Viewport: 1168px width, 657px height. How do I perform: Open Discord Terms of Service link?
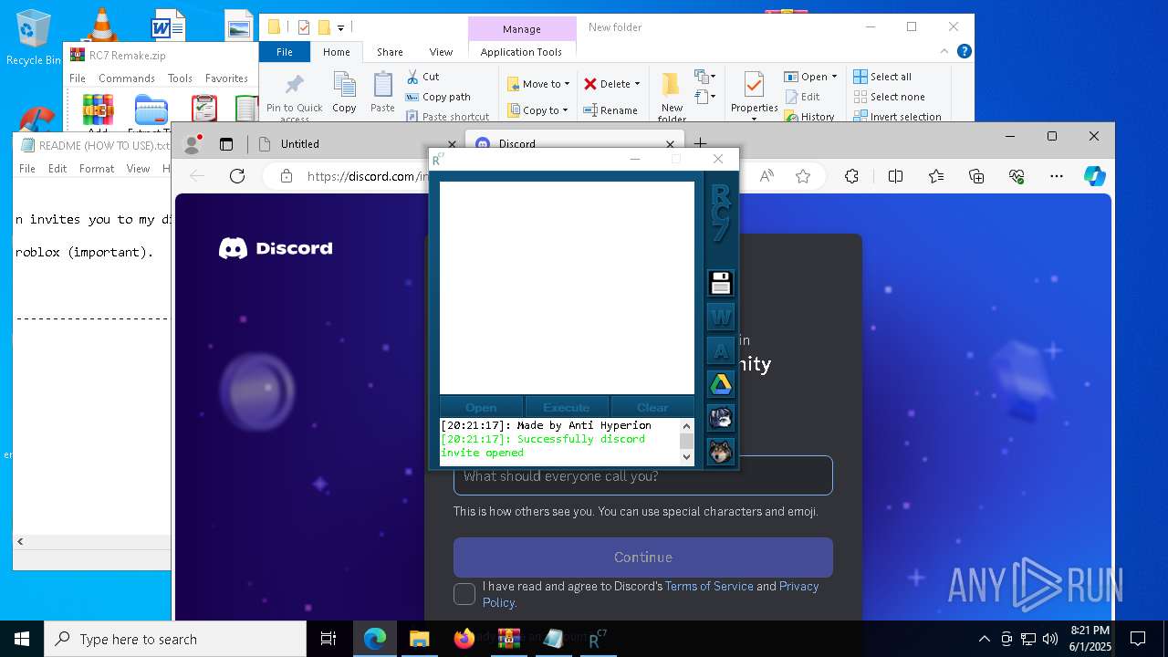coord(709,586)
